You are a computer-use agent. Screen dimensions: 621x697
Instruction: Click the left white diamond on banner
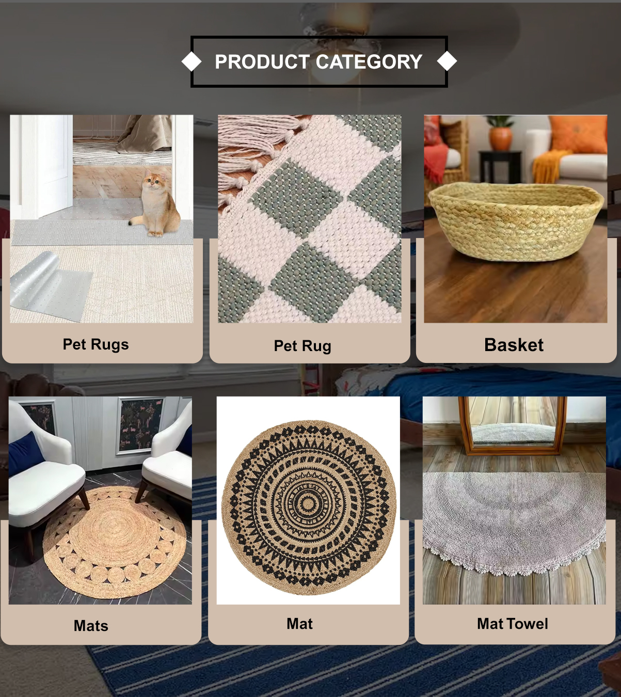click(x=192, y=61)
